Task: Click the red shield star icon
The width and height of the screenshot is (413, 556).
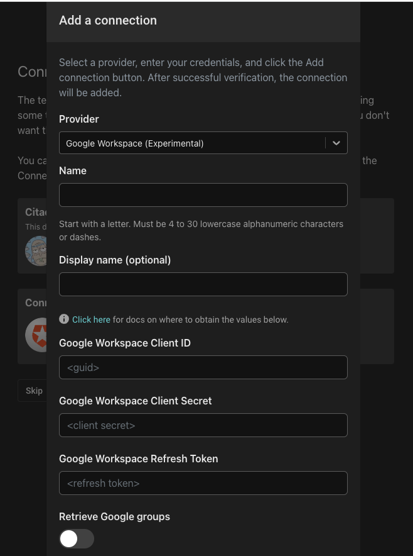Action: click(x=36, y=335)
